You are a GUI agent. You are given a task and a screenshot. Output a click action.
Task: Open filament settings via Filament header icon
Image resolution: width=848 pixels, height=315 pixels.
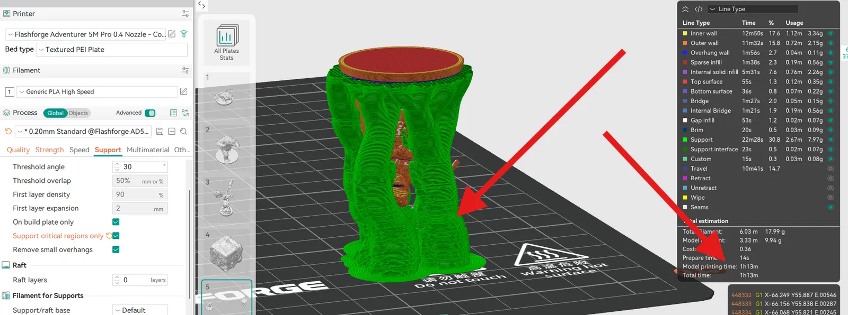(185, 70)
